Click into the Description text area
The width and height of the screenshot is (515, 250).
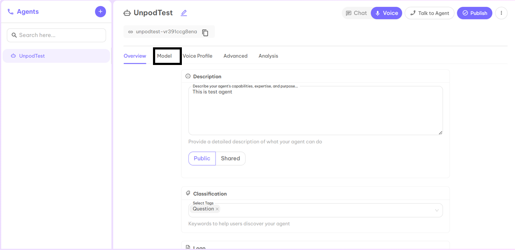click(315, 111)
